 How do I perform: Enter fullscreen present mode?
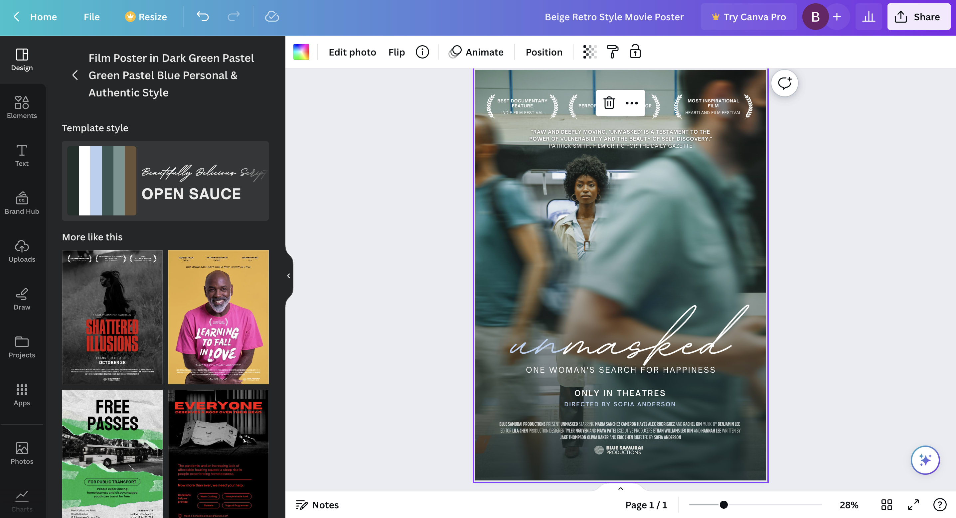tap(913, 505)
